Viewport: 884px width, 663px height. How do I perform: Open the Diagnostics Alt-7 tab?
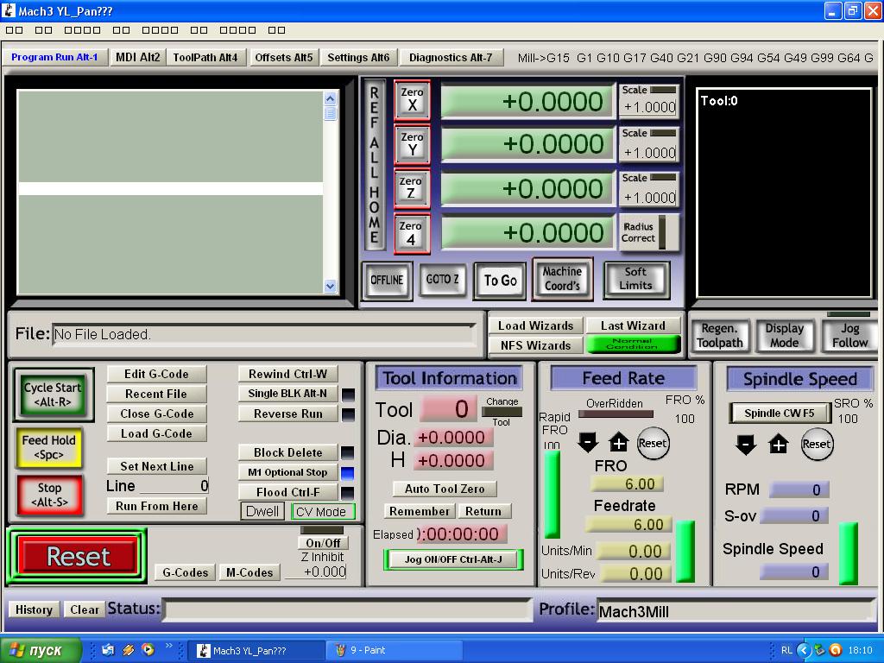451,57
